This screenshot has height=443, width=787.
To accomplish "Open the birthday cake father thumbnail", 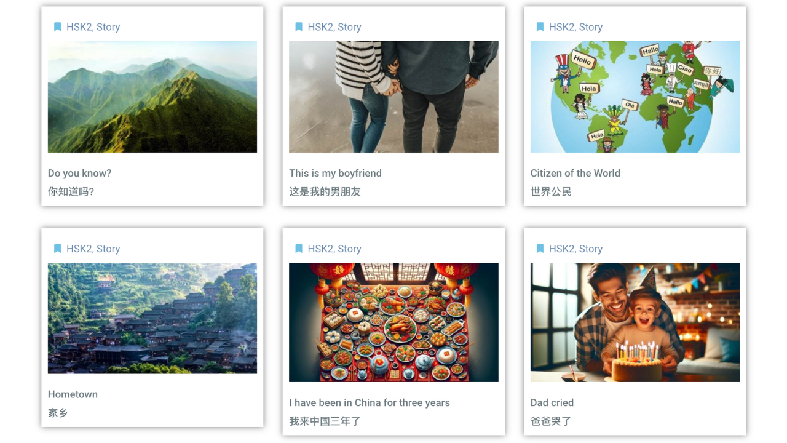I will coord(635,322).
